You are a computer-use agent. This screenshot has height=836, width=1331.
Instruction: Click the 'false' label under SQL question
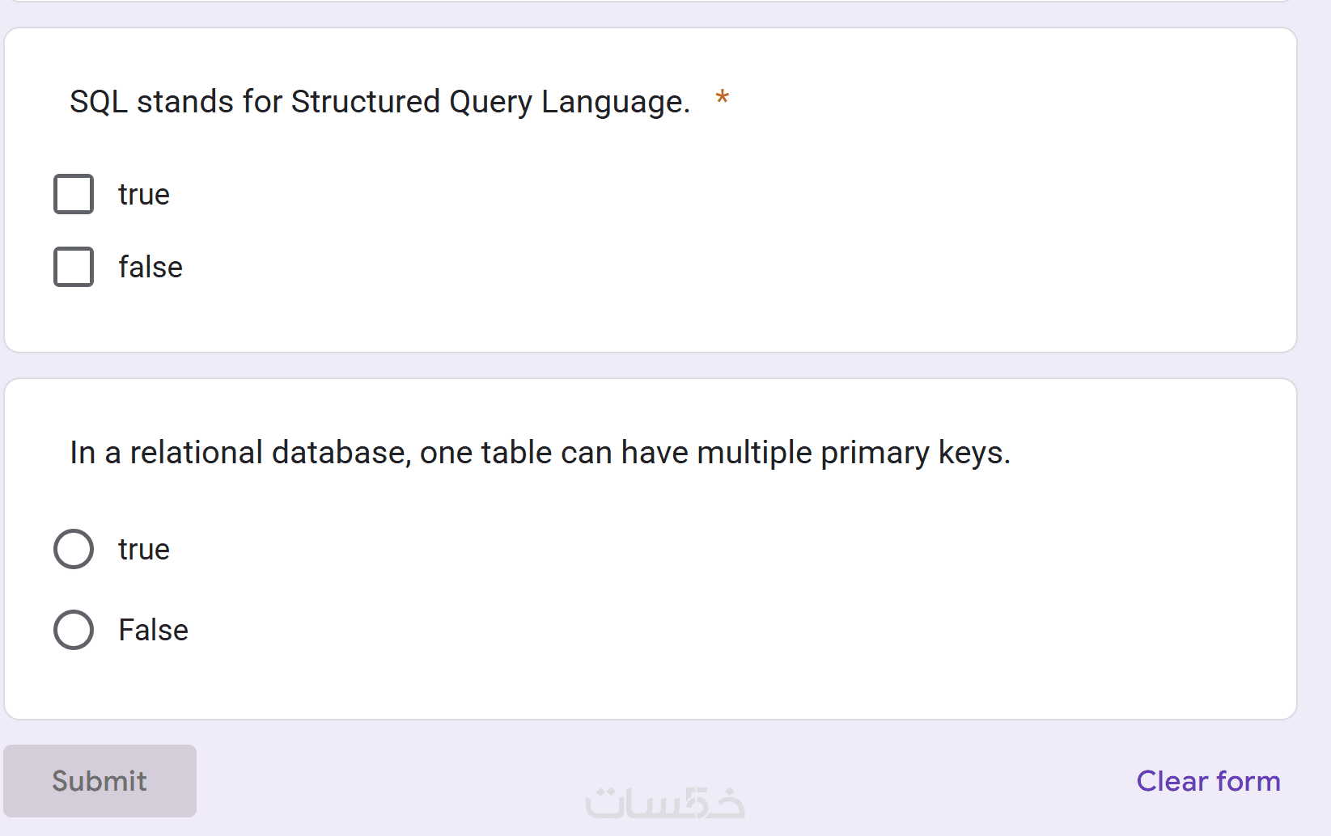150,268
